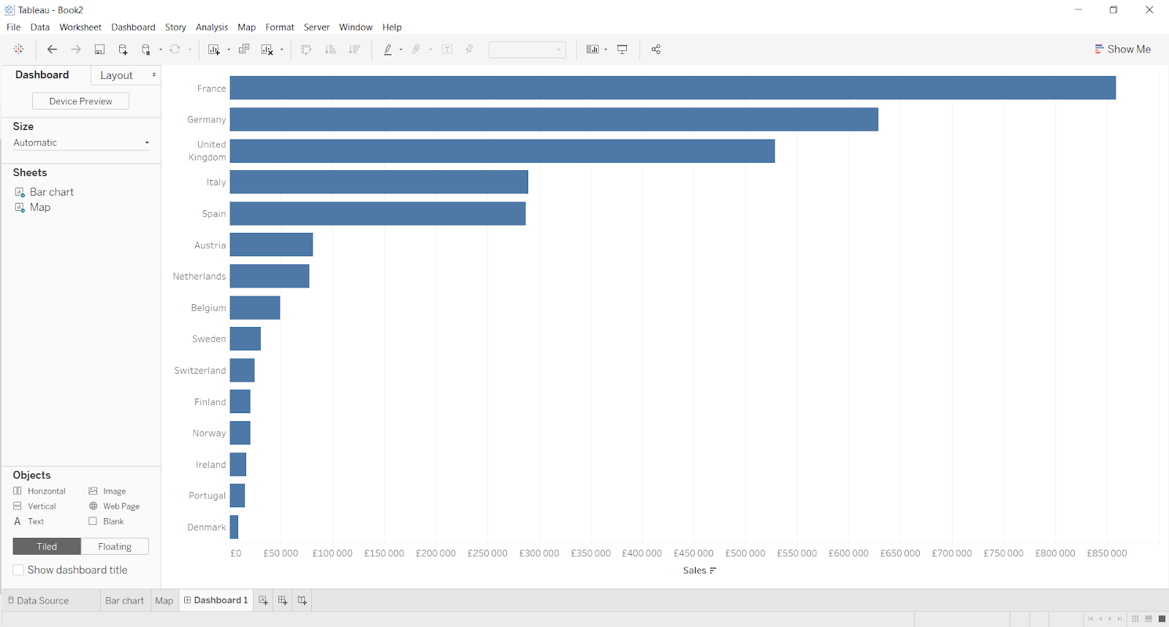Click the Duplicate sheet toolbar icon
This screenshot has width=1169, height=627.
(244, 50)
